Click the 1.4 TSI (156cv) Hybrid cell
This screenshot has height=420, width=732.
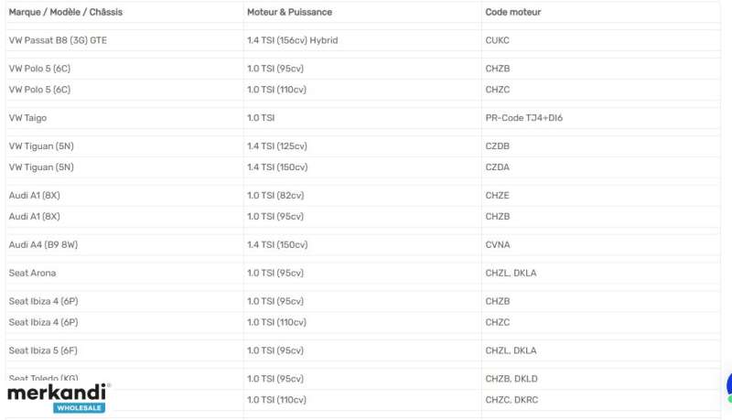(x=292, y=40)
